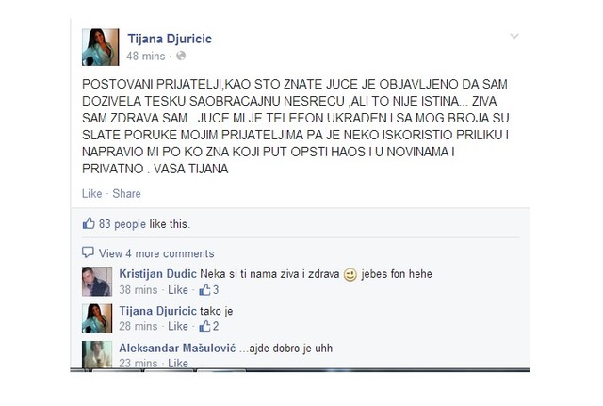
Task: Show the 83 people who liked
Action: tap(122, 224)
